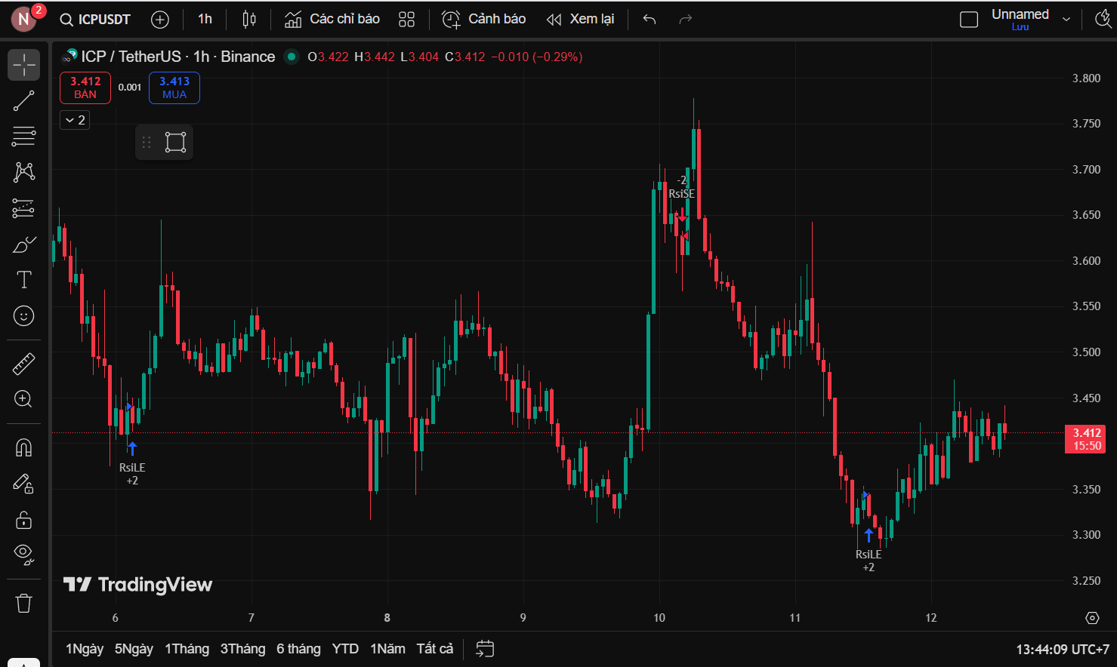1117x667 pixels.
Task: Open the candlestick chart type selector
Action: click(x=249, y=20)
